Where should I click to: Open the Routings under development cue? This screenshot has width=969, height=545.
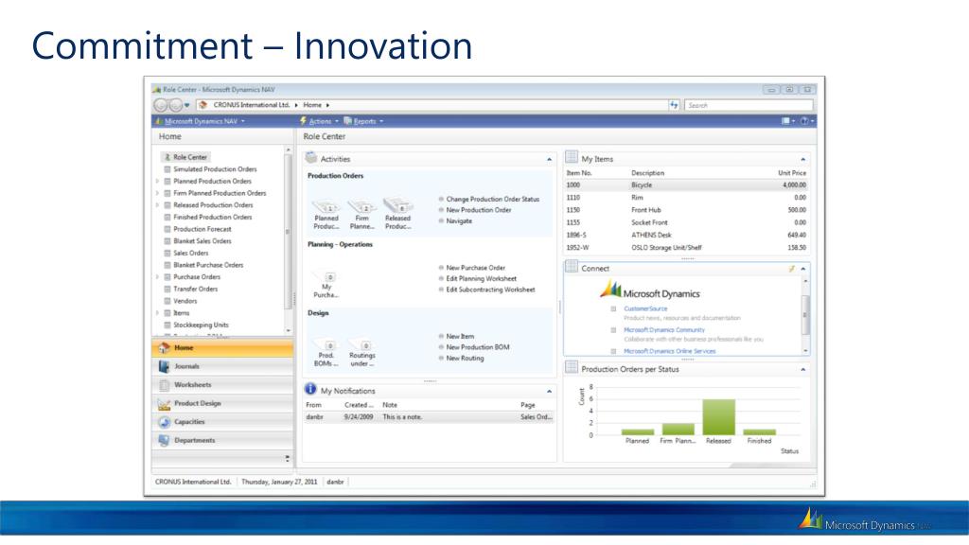[x=361, y=345]
